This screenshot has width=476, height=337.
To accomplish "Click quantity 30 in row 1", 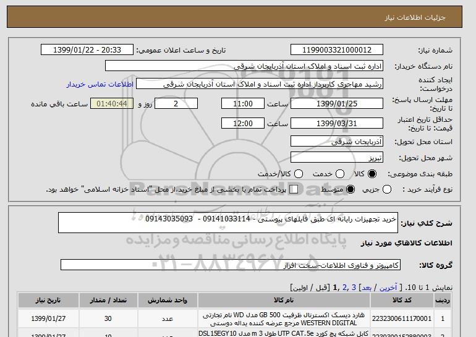I will pyautogui.click(x=108, y=318).
